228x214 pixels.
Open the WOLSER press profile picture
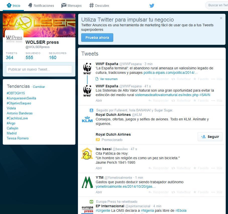(14, 38)
